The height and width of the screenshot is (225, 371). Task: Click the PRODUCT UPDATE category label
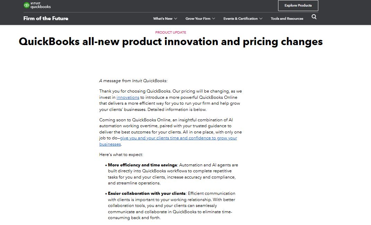point(170,32)
